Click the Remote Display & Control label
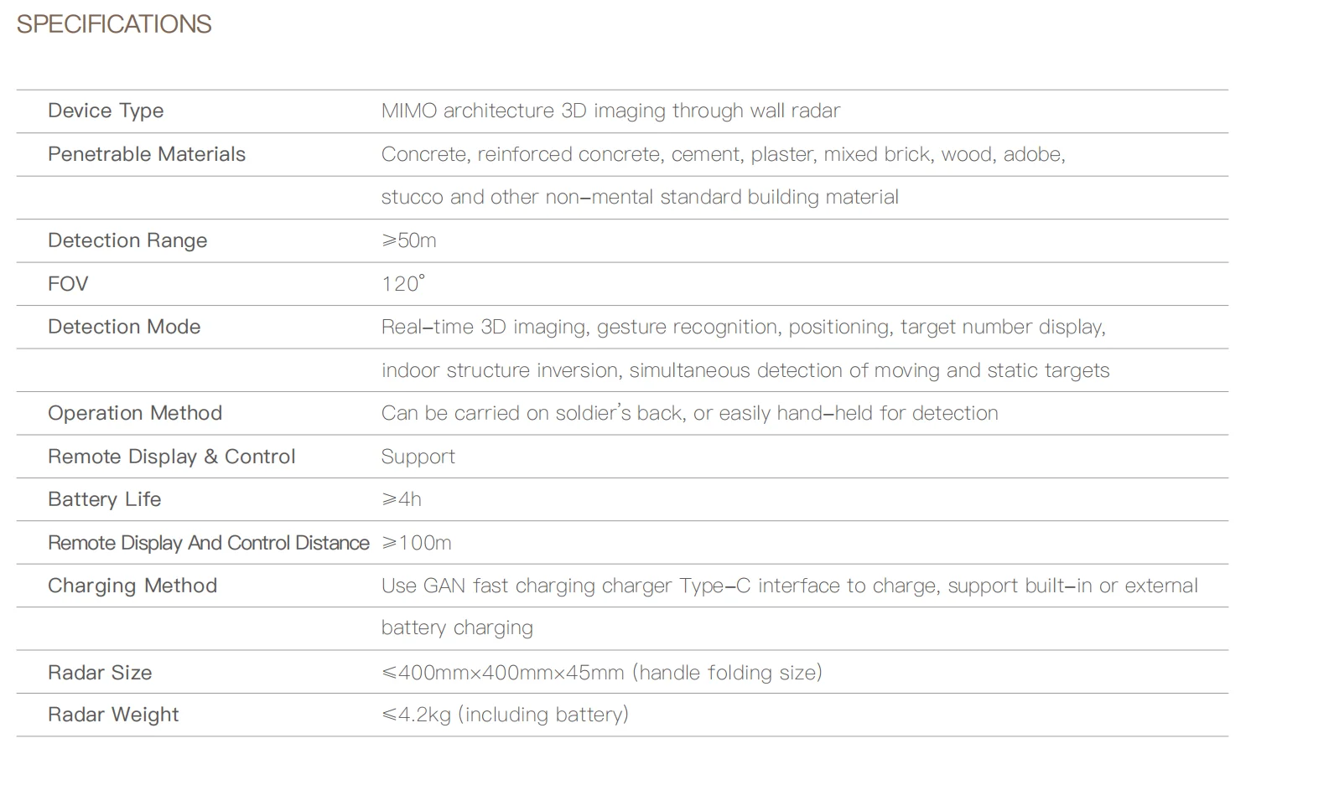Screen dimensions: 1334x790 coord(172,457)
